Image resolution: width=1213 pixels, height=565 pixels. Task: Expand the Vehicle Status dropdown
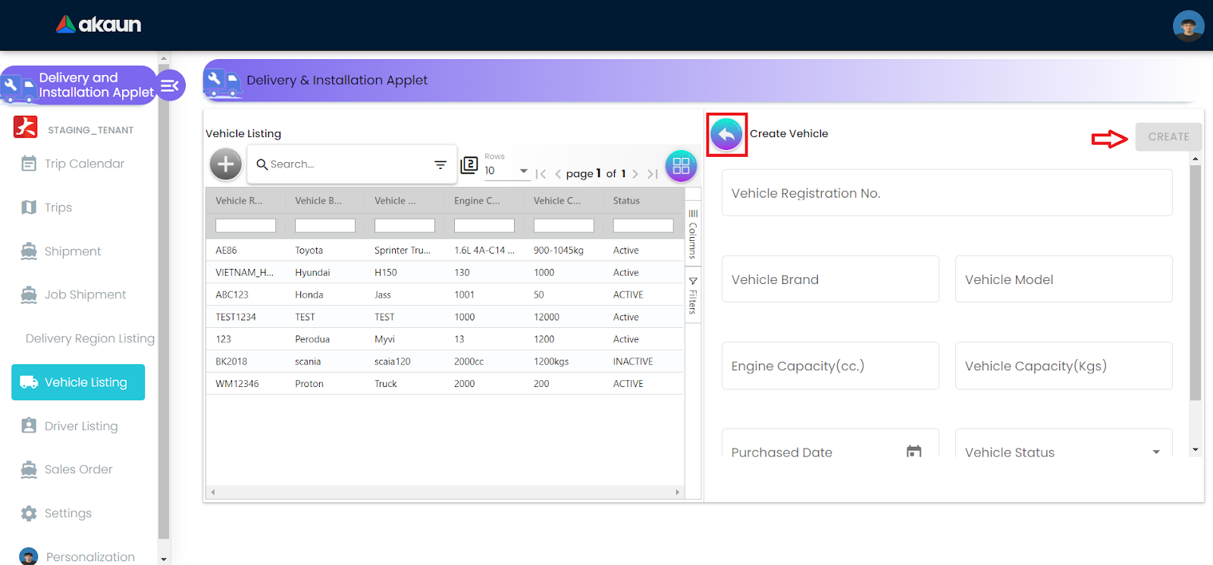(x=1155, y=452)
